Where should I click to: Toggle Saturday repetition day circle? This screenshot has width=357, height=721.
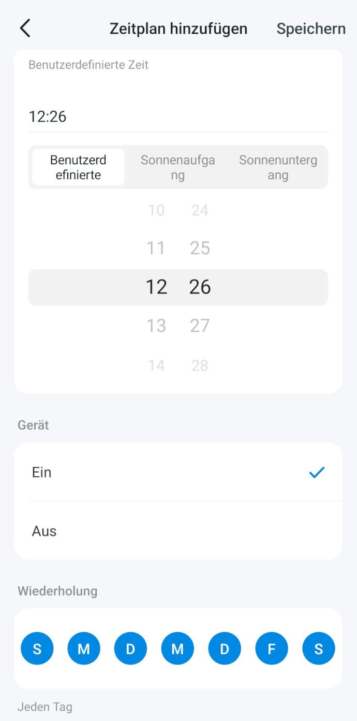319,648
